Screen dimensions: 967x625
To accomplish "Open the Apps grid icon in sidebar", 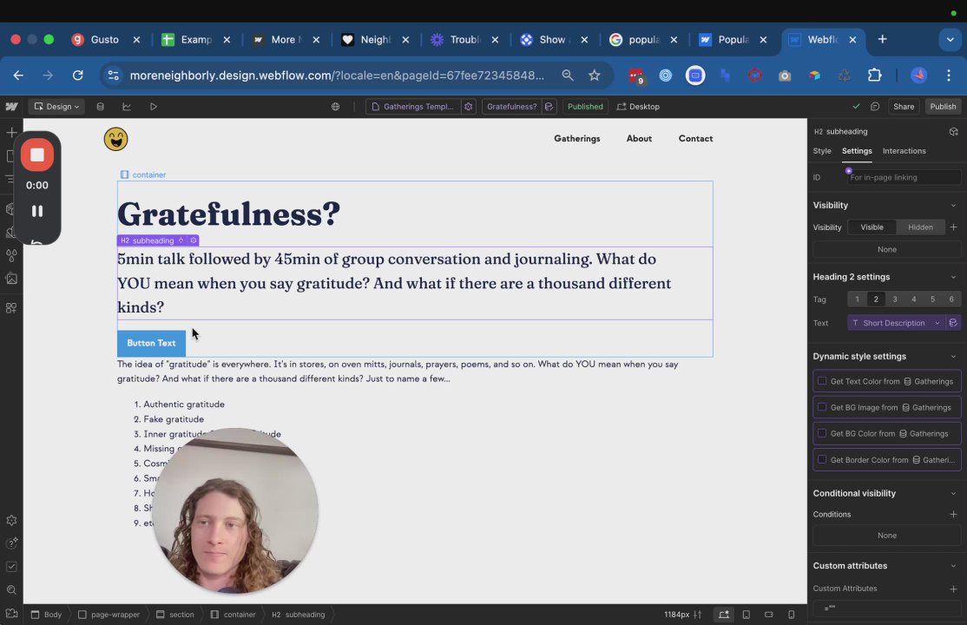I will tap(11, 308).
